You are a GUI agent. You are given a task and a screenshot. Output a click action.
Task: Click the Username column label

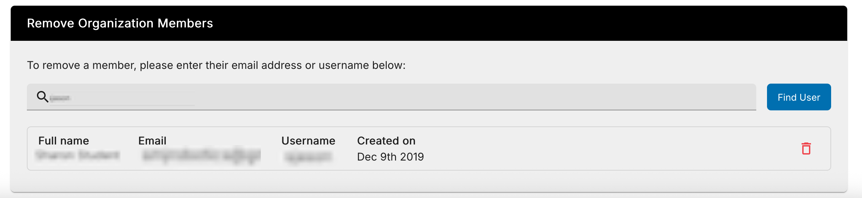tap(308, 141)
